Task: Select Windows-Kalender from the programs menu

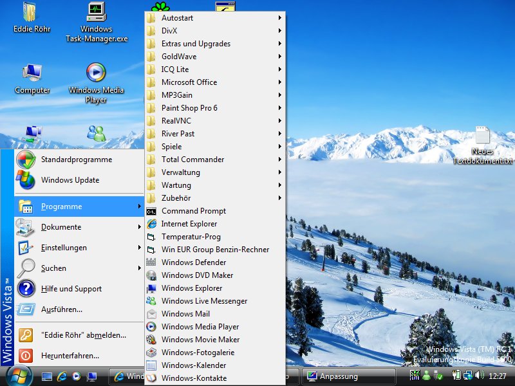Action: [x=193, y=365]
